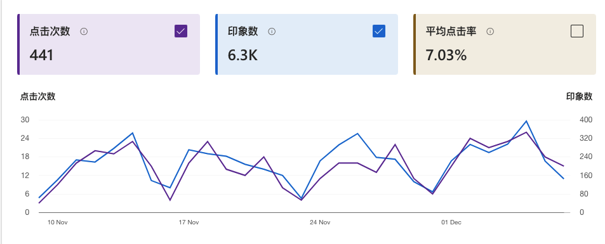Click the 17 Nov date label

189,222
